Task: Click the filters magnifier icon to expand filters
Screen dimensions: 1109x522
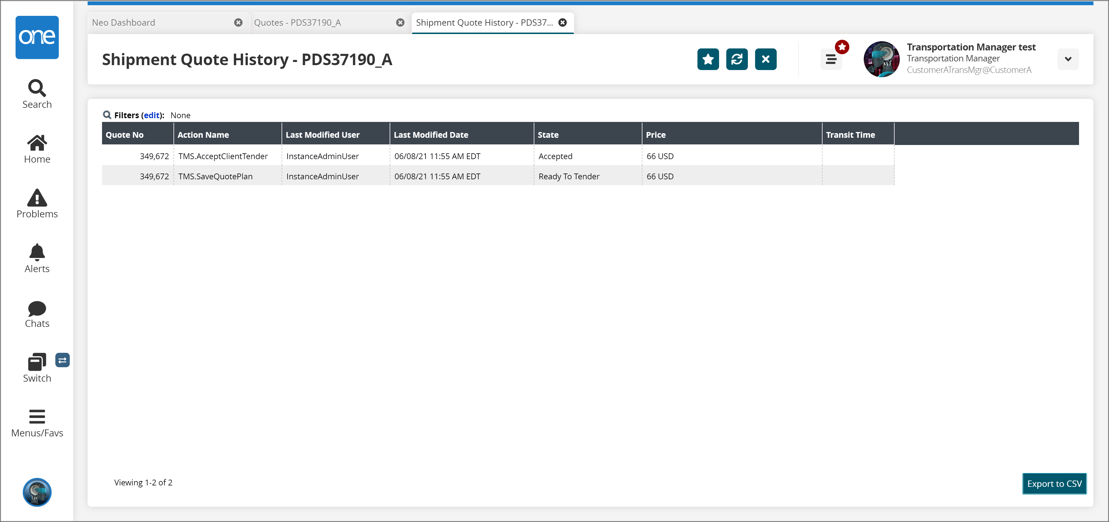Action: pyautogui.click(x=107, y=115)
